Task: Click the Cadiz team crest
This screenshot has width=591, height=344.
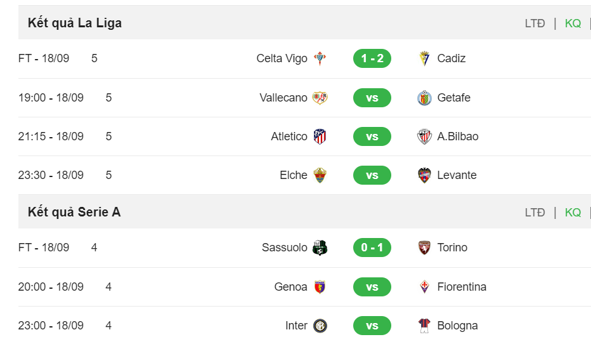Action: 424,58
